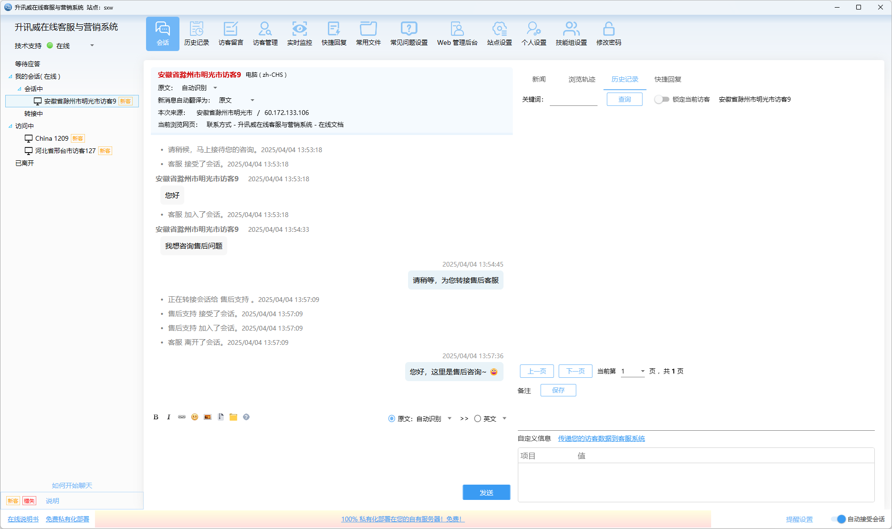Switch to the 新闻 tab
Screen dimensions: 892x529
pyautogui.click(x=539, y=79)
